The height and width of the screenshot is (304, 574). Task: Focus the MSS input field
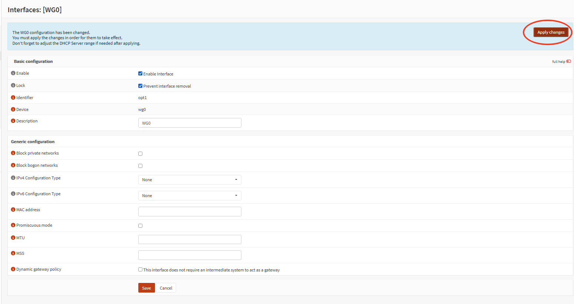(189, 255)
